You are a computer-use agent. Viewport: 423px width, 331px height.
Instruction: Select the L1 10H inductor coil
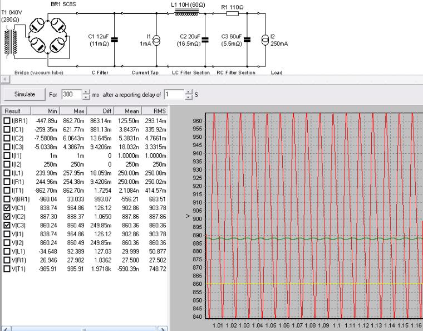pos(186,13)
